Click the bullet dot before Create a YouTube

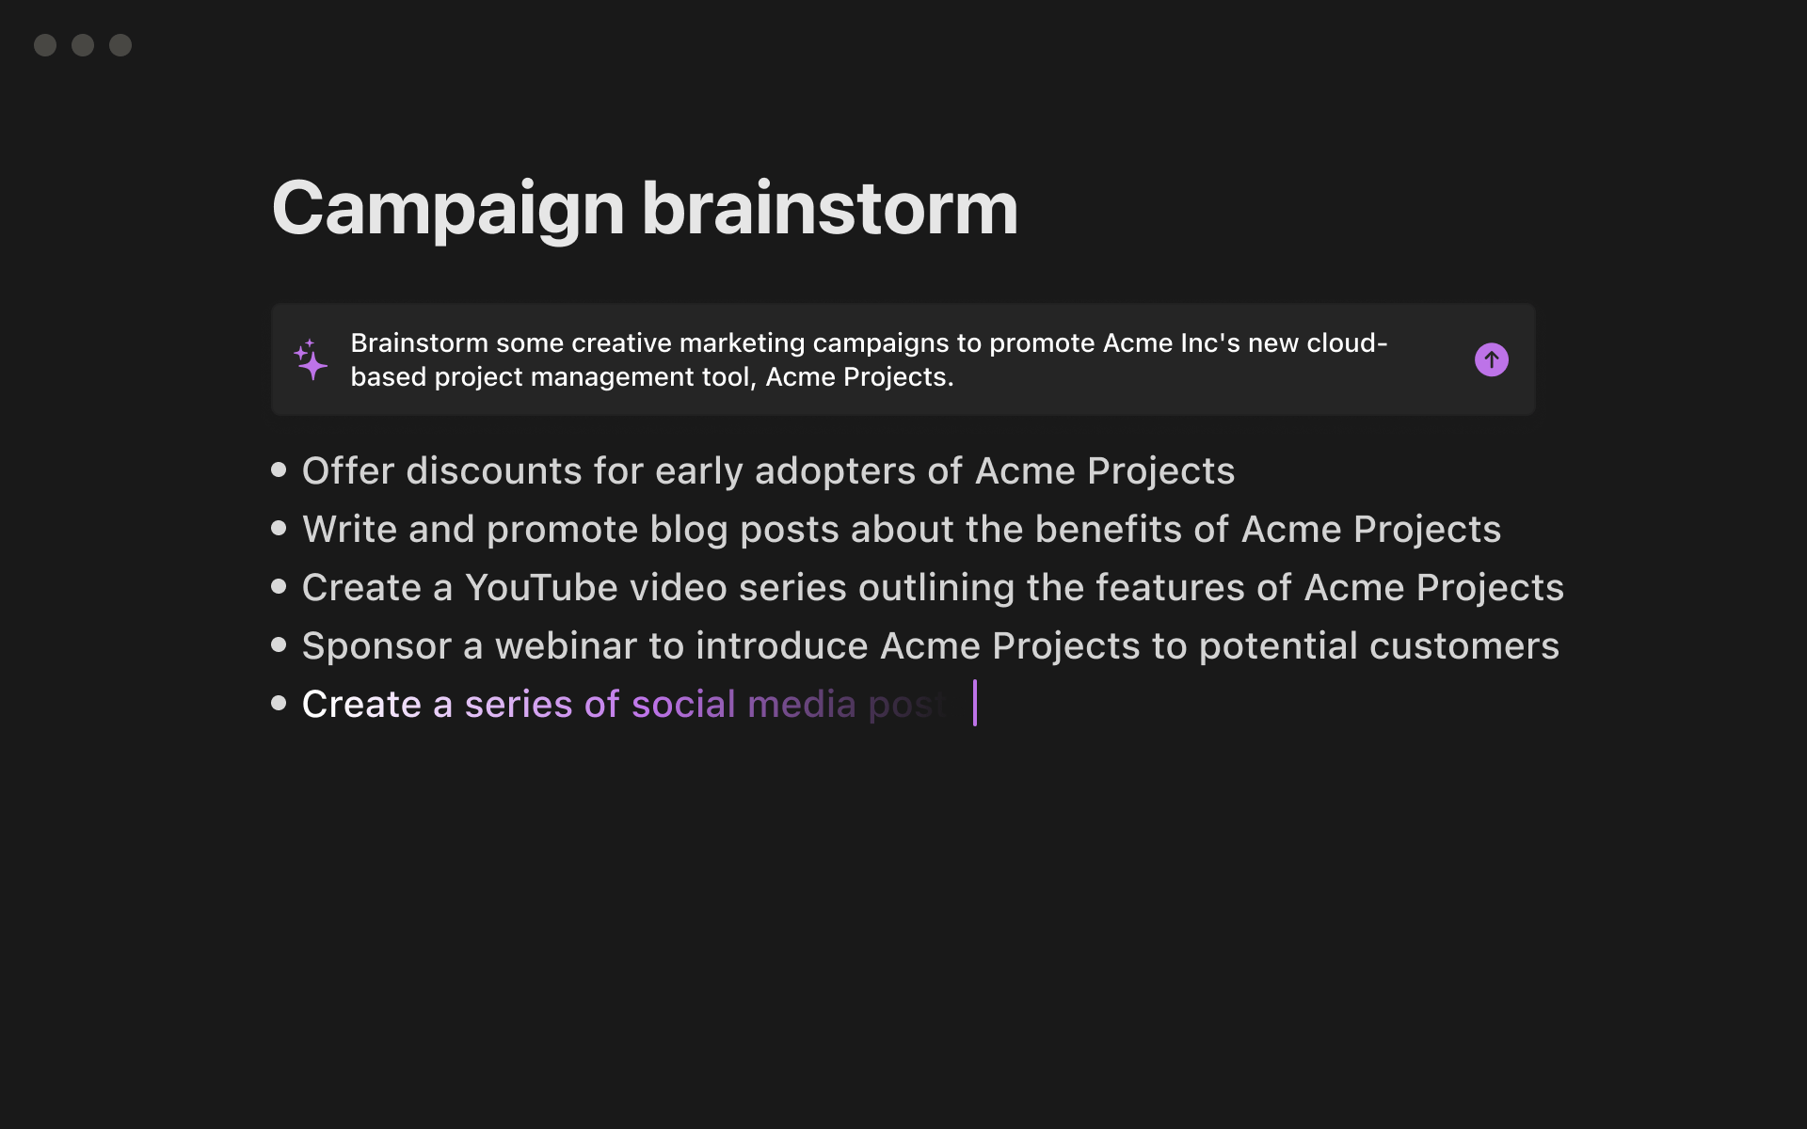(x=279, y=586)
